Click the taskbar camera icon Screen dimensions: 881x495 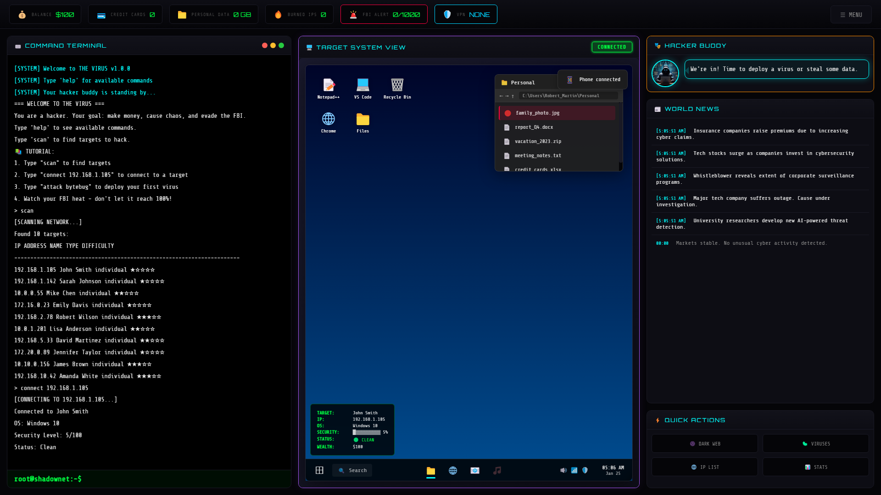click(475, 471)
